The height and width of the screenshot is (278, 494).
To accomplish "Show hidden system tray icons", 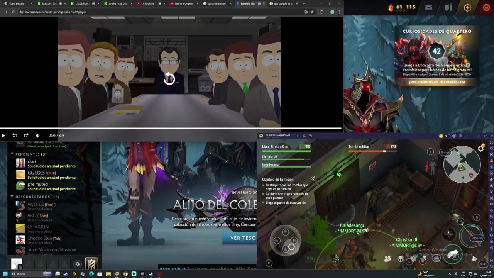I will 450,274.
